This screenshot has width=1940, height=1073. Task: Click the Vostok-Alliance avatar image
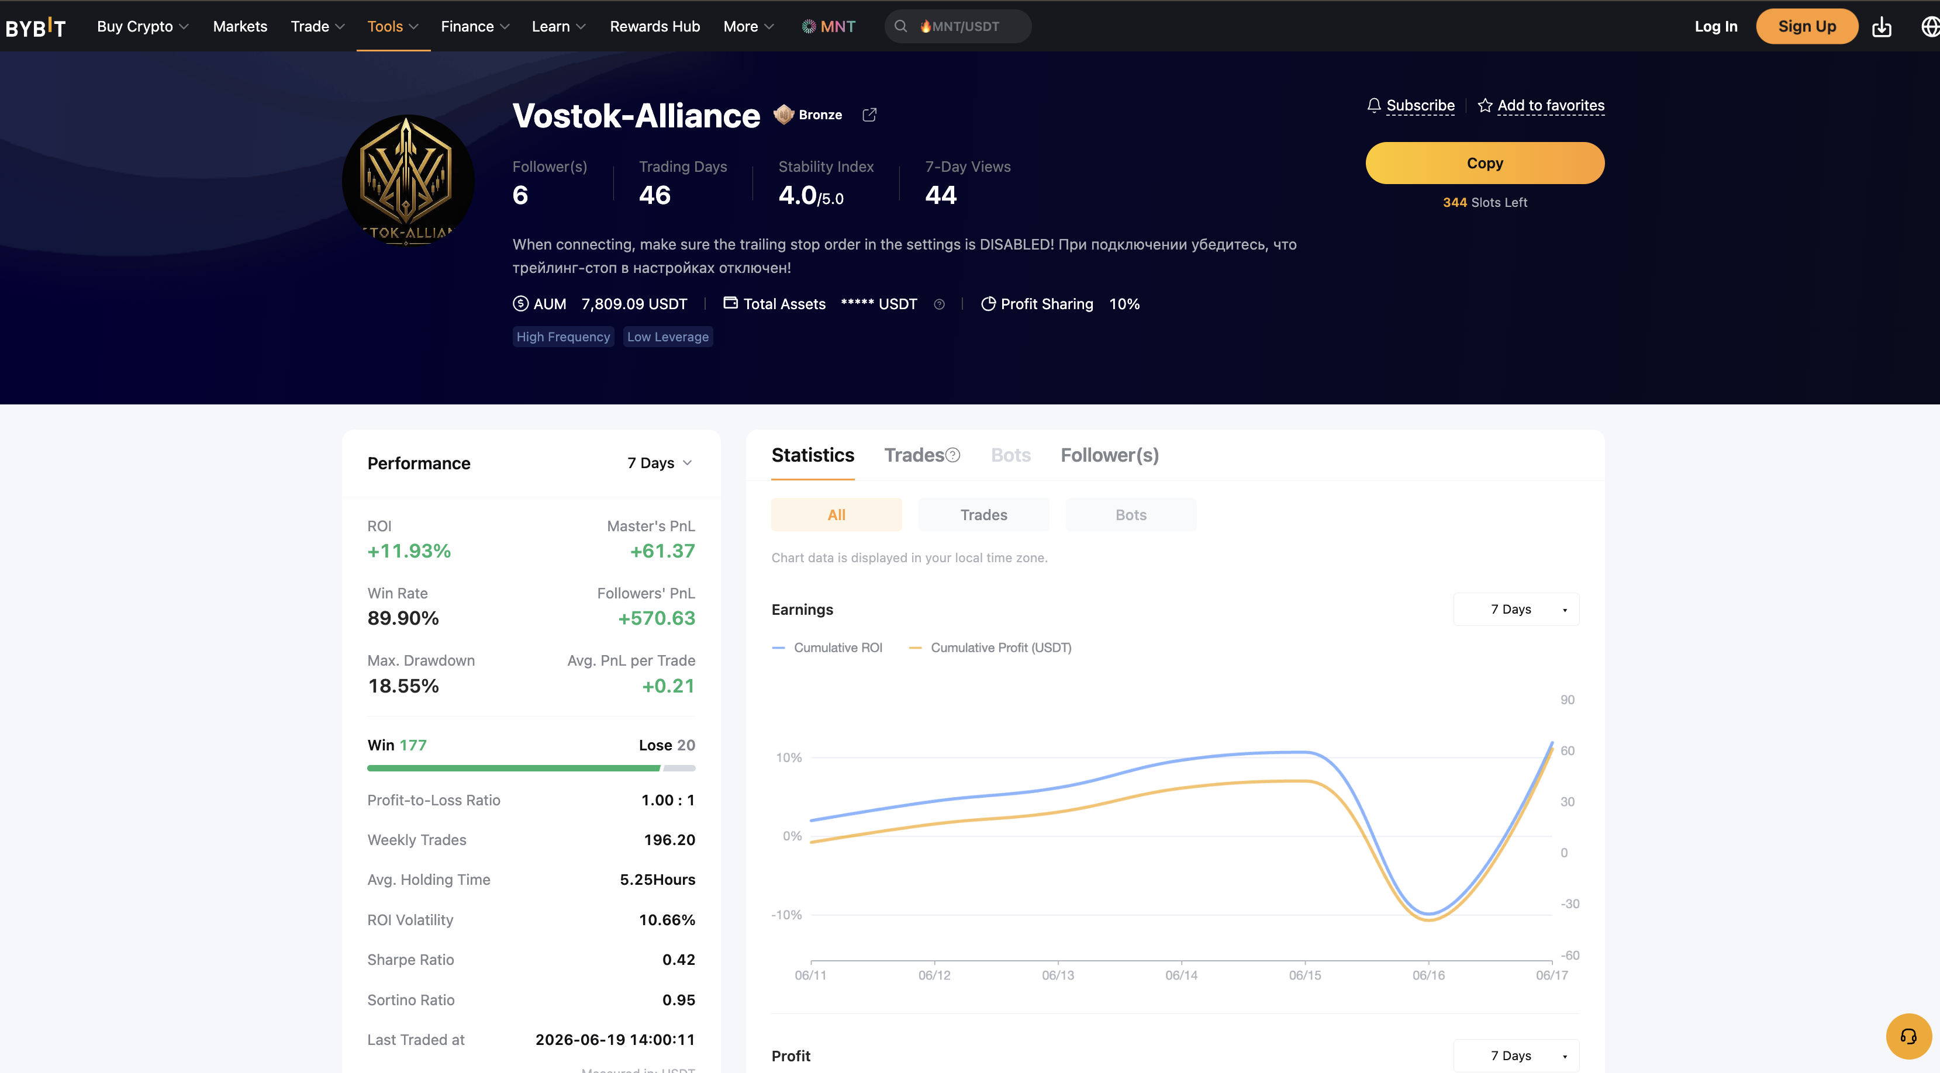(408, 180)
